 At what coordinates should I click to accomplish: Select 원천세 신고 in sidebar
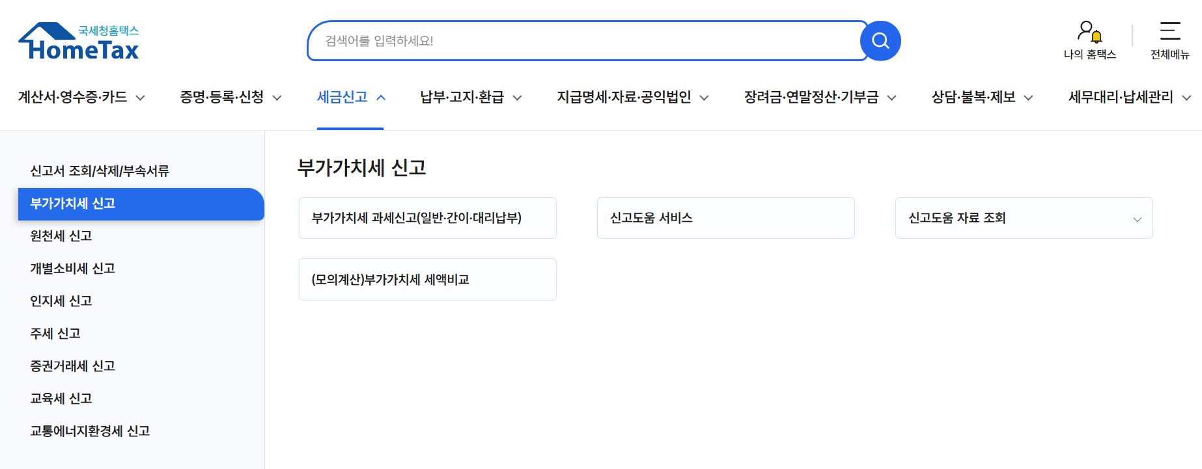point(61,236)
